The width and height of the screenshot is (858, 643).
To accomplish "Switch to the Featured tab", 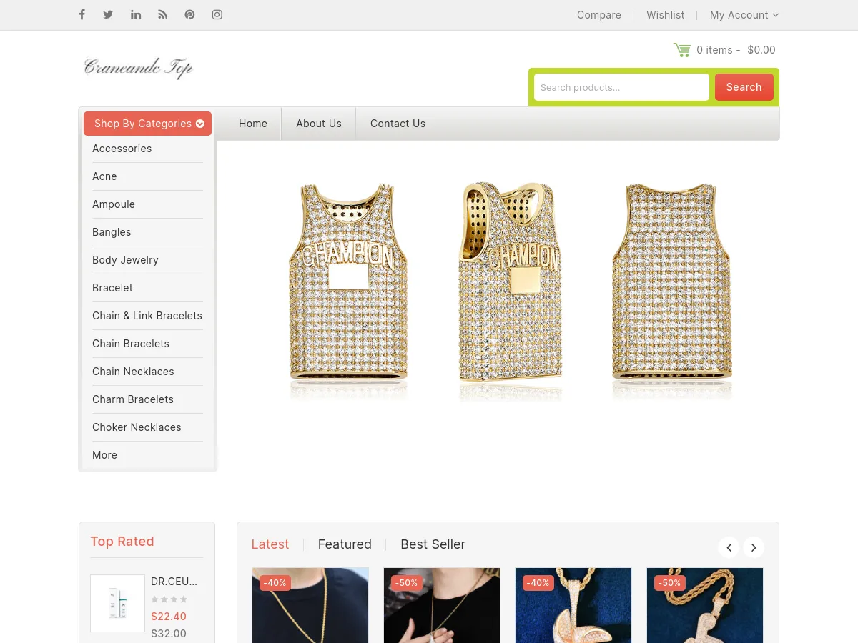I will coord(345,544).
